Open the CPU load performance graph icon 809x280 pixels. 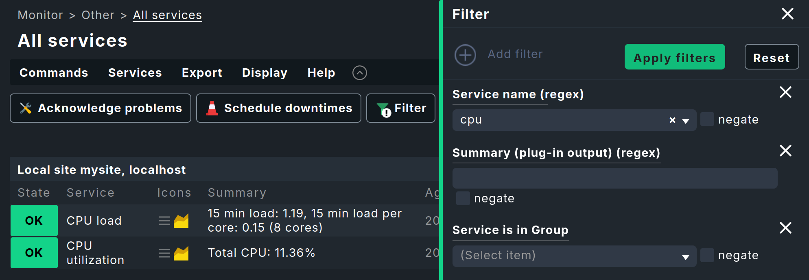click(x=181, y=221)
